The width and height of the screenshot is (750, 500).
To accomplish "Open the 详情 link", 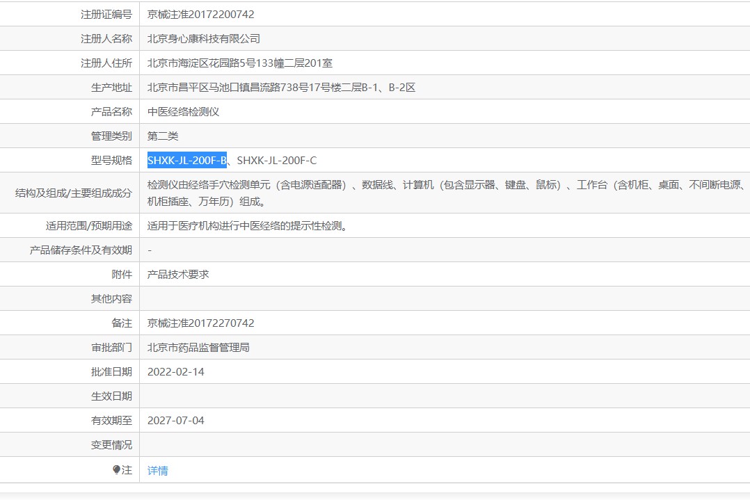I will 157,471.
